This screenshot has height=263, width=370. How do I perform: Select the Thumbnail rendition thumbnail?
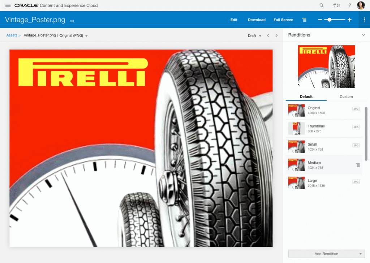click(296, 129)
